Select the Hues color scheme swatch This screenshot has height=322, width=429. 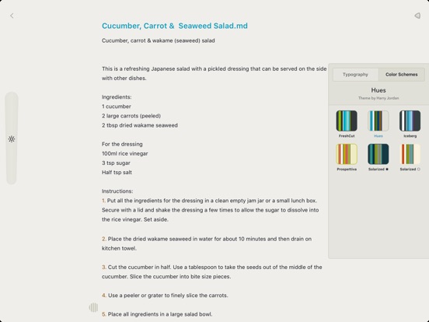coord(378,121)
